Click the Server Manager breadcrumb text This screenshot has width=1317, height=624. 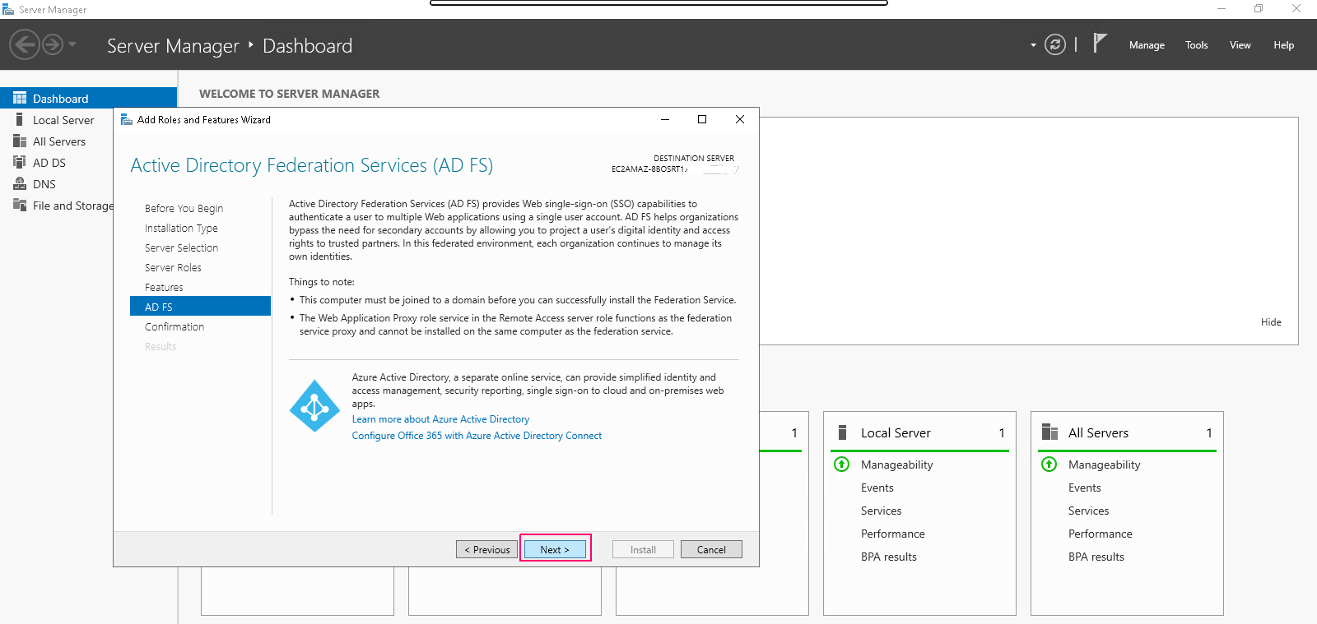tap(173, 46)
